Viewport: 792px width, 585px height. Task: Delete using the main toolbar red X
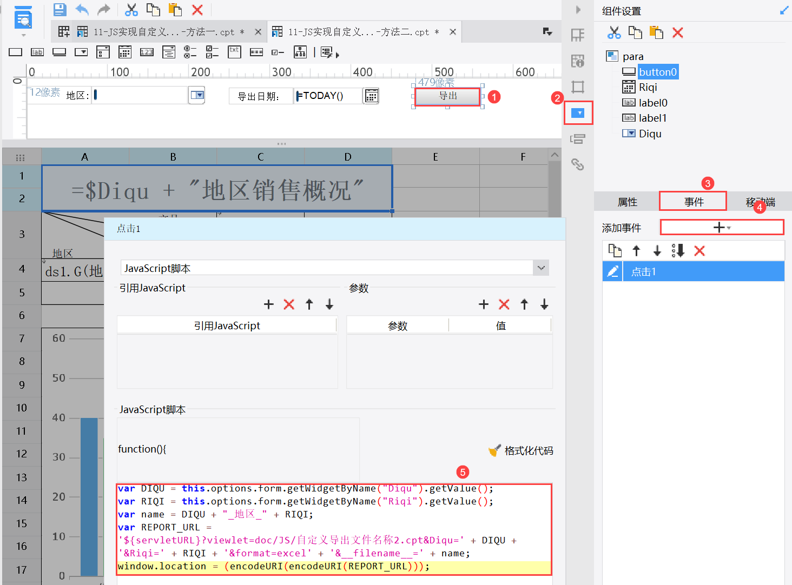(x=197, y=9)
